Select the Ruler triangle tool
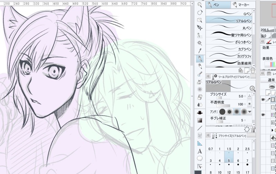276x174 pixels. (200, 143)
